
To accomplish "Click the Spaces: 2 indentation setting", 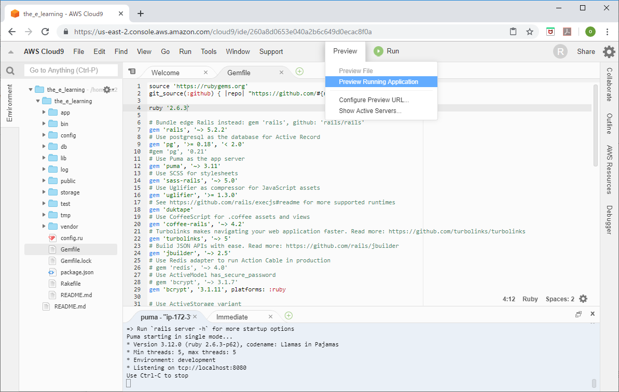I will tap(560, 299).
